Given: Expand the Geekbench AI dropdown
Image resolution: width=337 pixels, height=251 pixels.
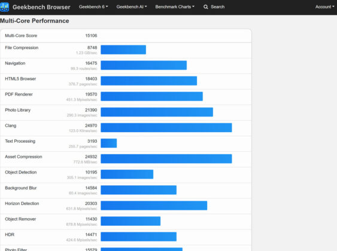Looking at the screenshot, I should click(132, 7).
